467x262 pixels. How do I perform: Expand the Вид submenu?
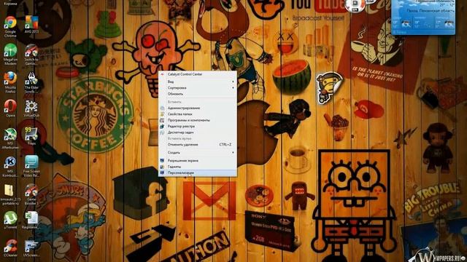click(198, 82)
